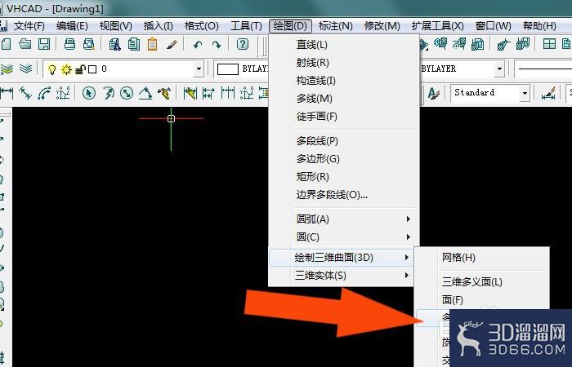Expand the Standard text style dropdown
The image size is (572, 367).
[525, 93]
